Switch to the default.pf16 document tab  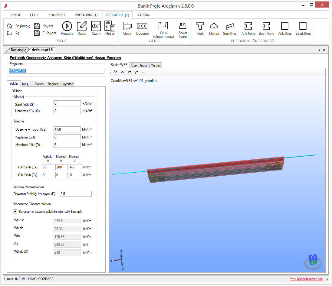click(x=42, y=50)
